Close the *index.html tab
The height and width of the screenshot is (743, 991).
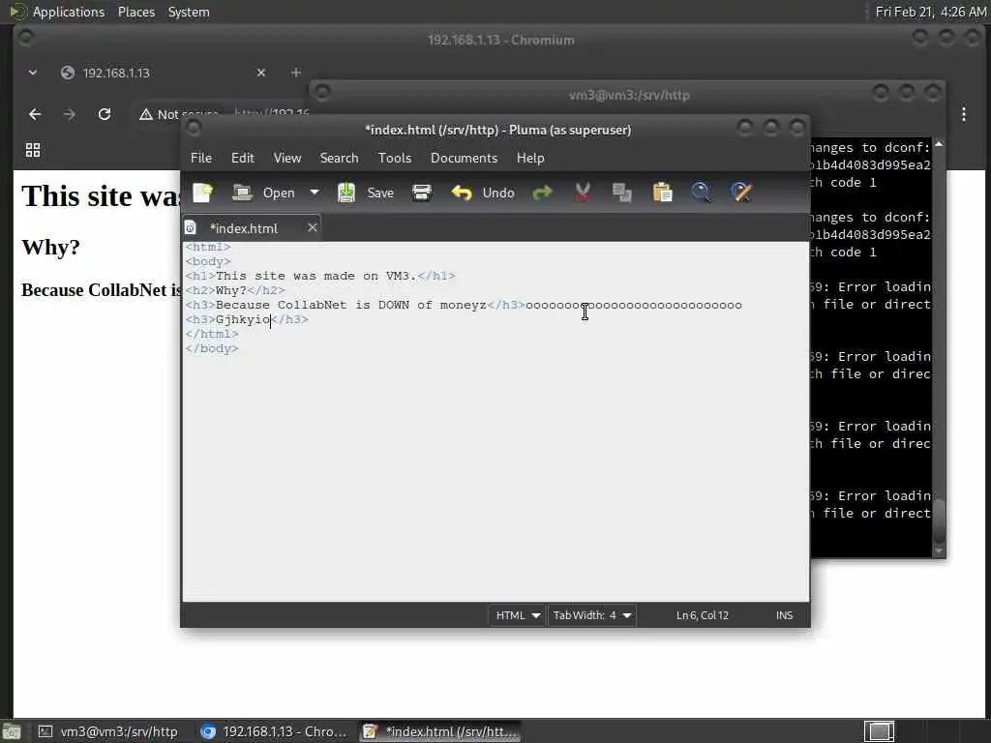[313, 227]
